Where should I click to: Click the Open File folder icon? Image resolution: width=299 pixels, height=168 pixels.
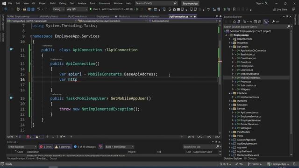coord(24,9)
